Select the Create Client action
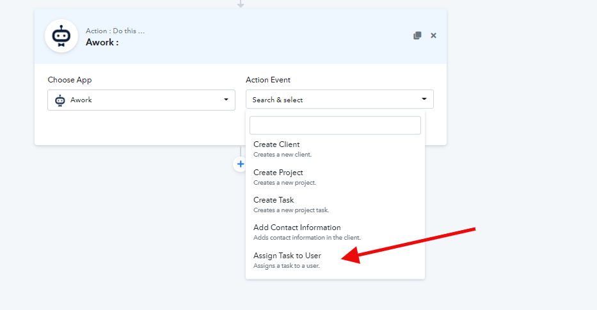 coord(335,149)
